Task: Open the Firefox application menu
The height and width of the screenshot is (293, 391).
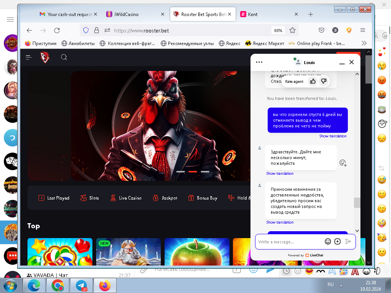Action: click(x=363, y=31)
